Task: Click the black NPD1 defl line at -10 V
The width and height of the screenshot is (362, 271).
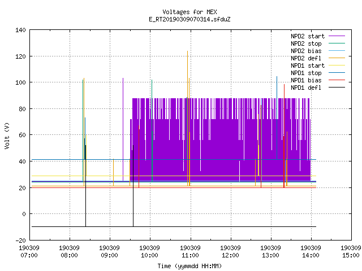Action: pos(174,227)
